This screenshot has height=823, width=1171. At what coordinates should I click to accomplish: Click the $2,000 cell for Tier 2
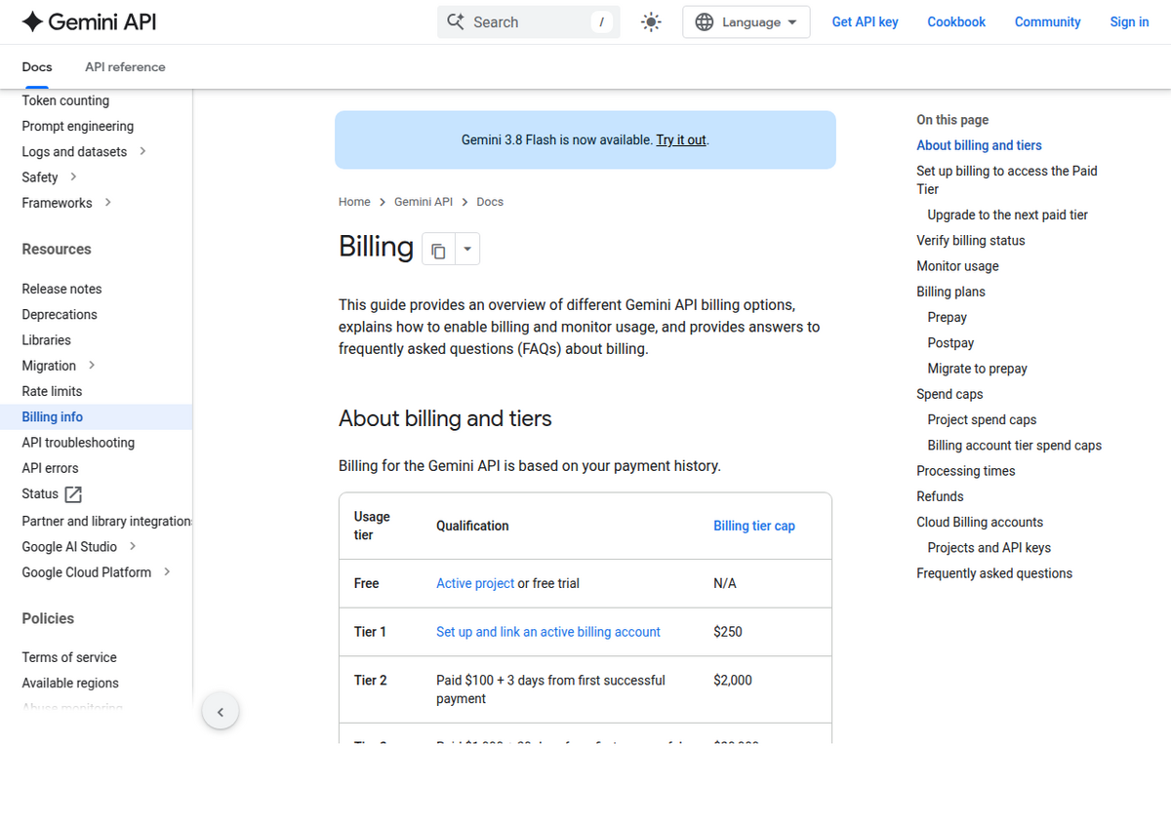[x=733, y=680]
